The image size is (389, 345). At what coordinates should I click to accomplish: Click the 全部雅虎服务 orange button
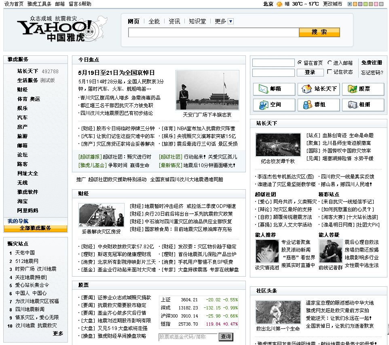point(36,229)
